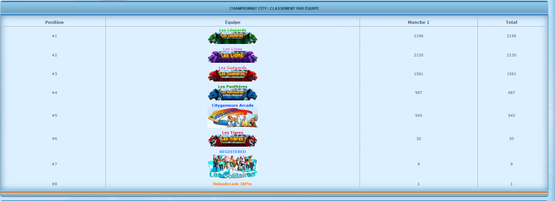The height and width of the screenshot is (201, 555).
Task: Open the Les Guépards team text link
Action: [232, 68]
